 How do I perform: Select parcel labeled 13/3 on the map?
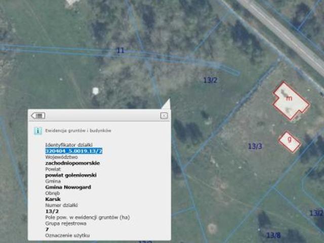[x=255, y=146]
